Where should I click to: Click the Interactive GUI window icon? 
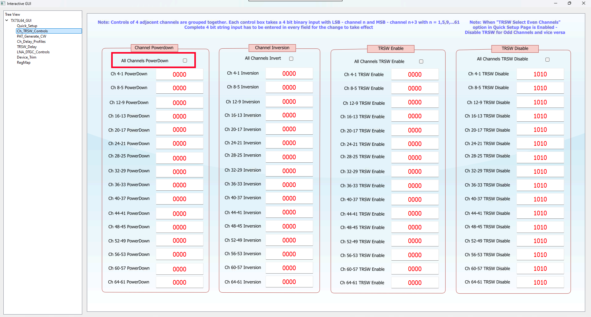3,3
